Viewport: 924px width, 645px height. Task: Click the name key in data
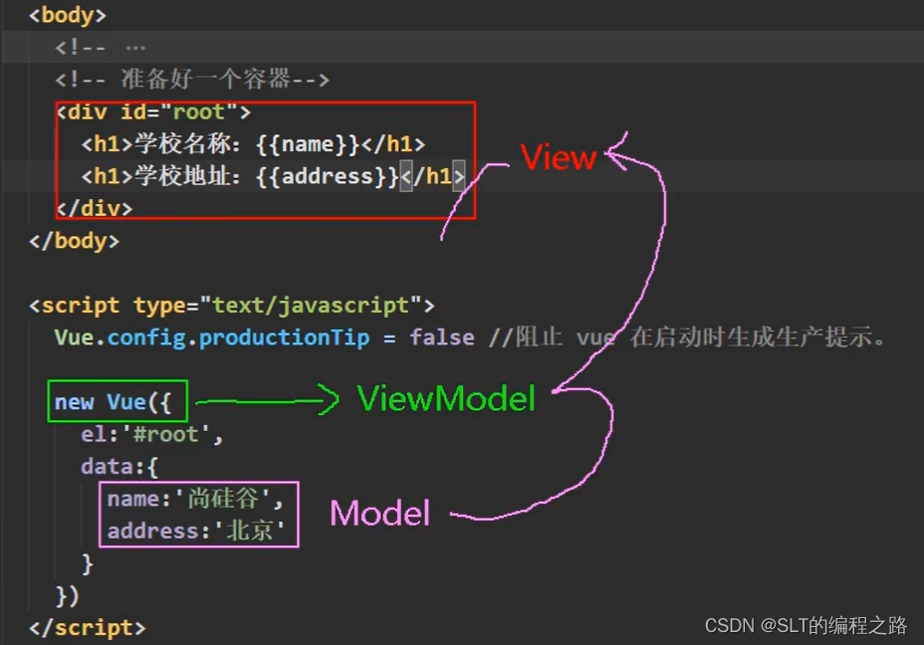click(133, 500)
